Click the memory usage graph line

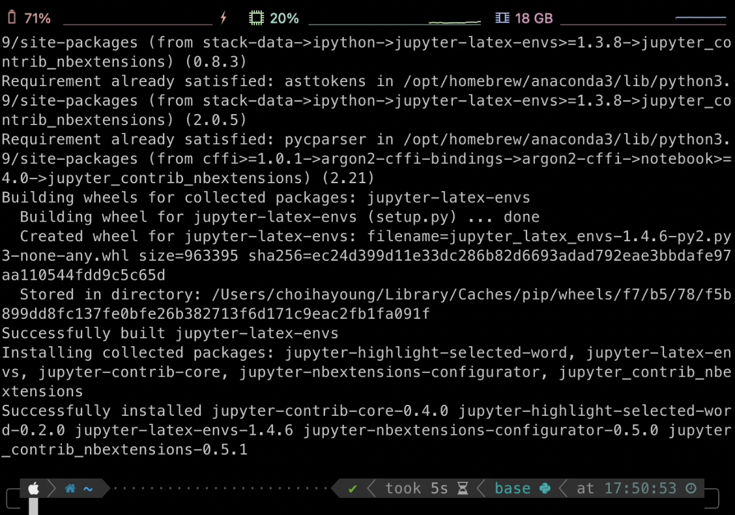[x=700, y=18]
